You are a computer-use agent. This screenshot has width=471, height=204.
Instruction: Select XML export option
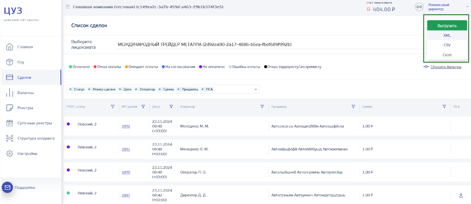tap(447, 35)
